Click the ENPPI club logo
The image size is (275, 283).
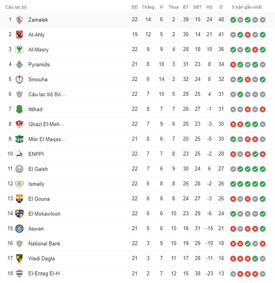tap(19, 154)
